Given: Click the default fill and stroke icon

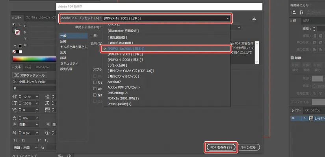Looking at the screenshot, I should [x=14, y=24].
